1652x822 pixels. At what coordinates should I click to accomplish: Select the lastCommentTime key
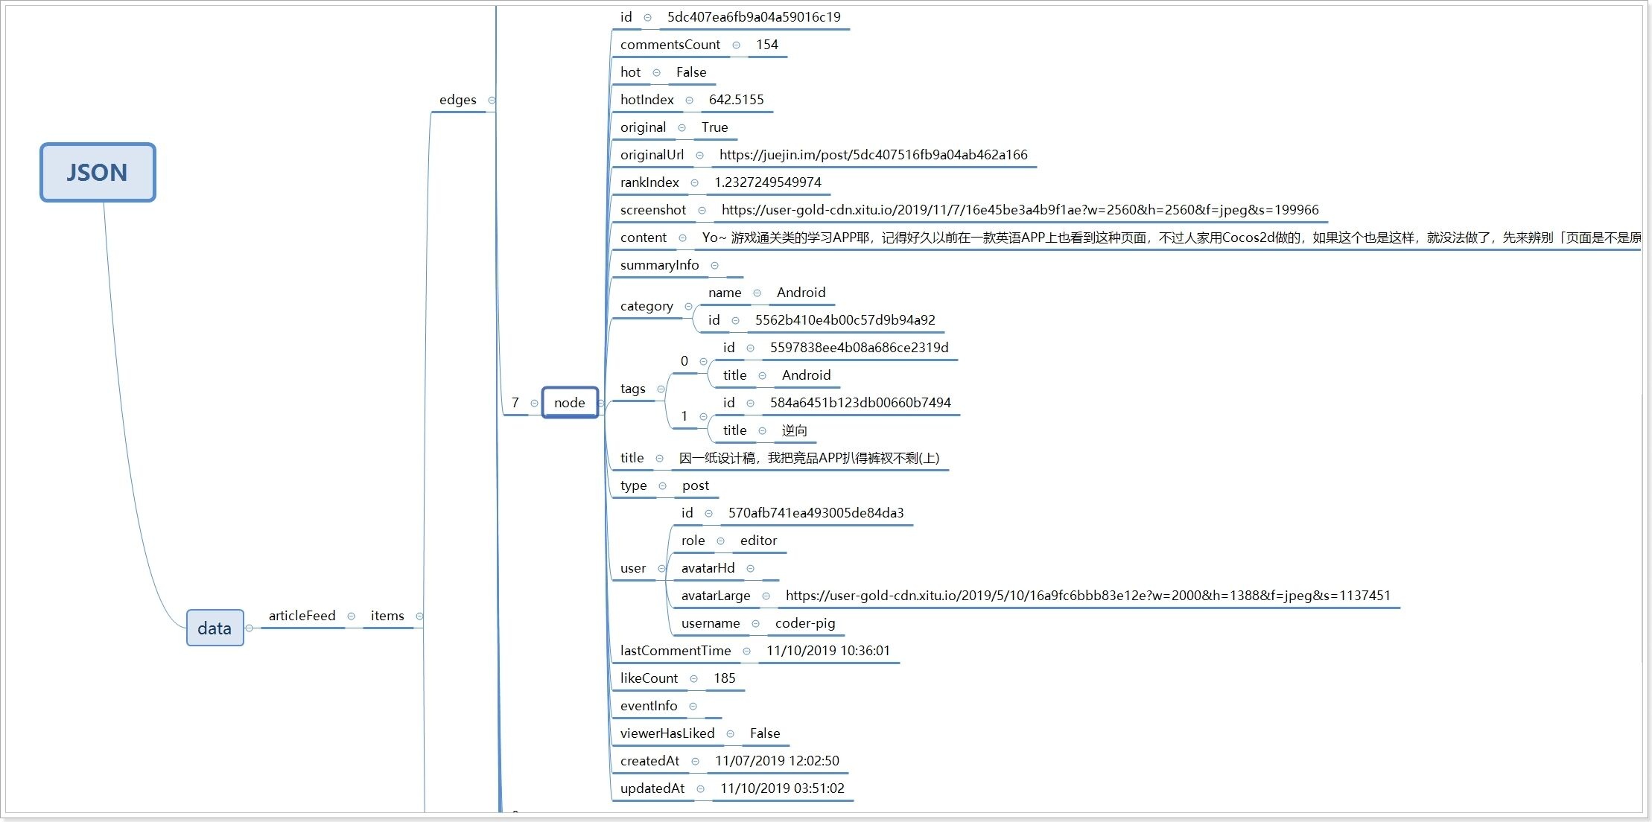click(x=676, y=651)
